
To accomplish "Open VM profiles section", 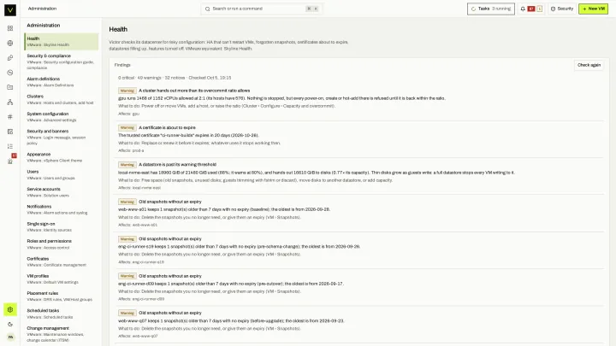I will pos(62,279).
